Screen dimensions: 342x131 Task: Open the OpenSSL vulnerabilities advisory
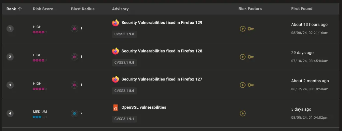pyautogui.click(x=144, y=107)
